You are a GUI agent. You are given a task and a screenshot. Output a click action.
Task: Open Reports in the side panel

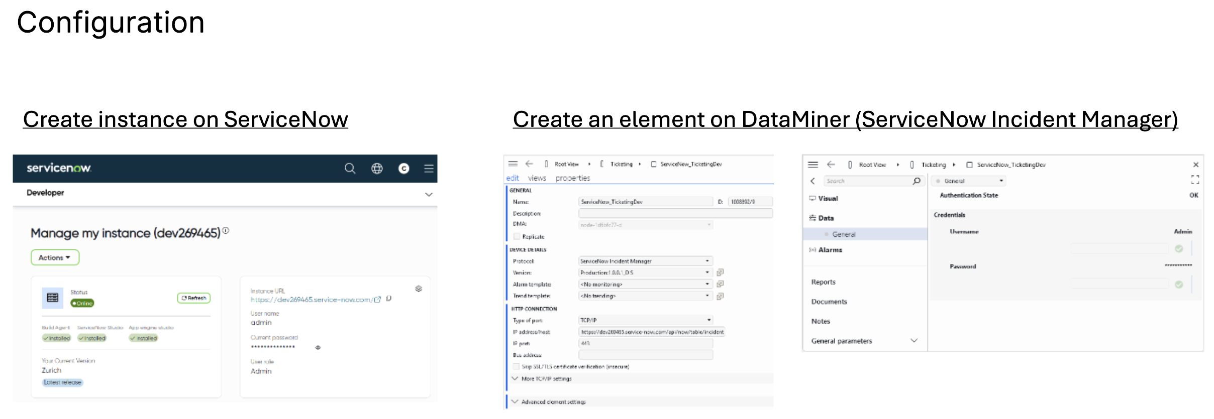(x=823, y=282)
